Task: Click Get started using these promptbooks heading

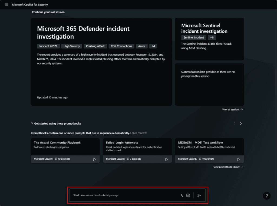Action: tap(58, 123)
